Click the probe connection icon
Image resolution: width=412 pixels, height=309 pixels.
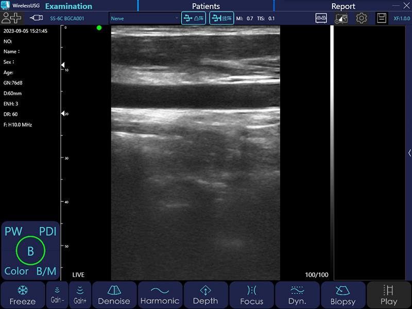pos(37,18)
